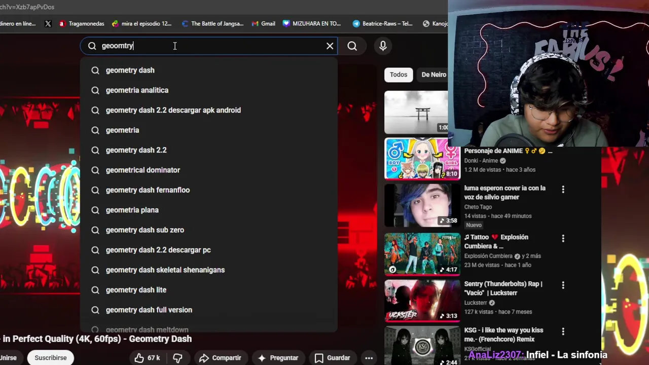649x365 pixels.
Task: Open 'Sentry (Thunderbolts) Rap' video thumbnail
Action: point(422,300)
